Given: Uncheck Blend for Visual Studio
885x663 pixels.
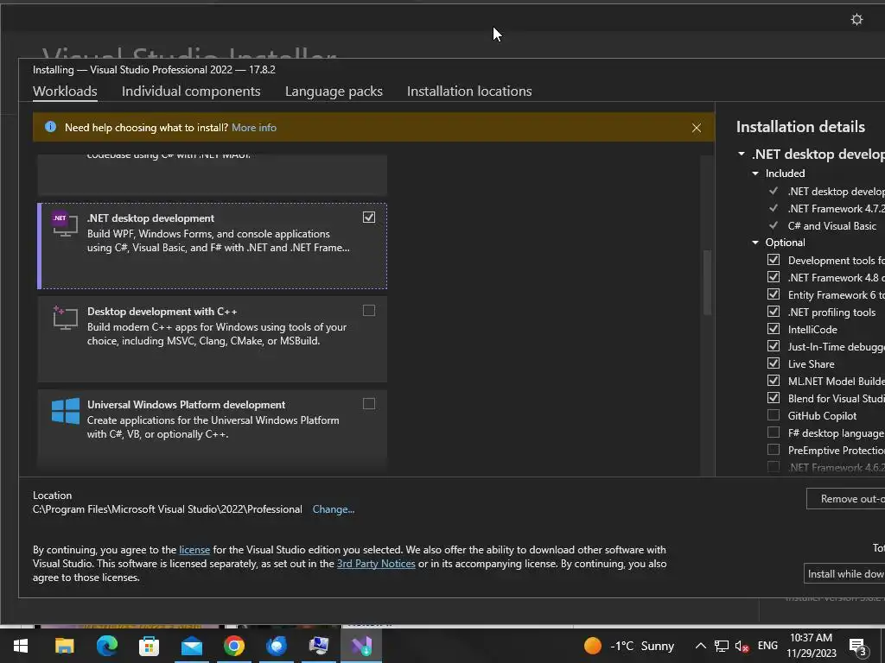Looking at the screenshot, I should pos(774,398).
